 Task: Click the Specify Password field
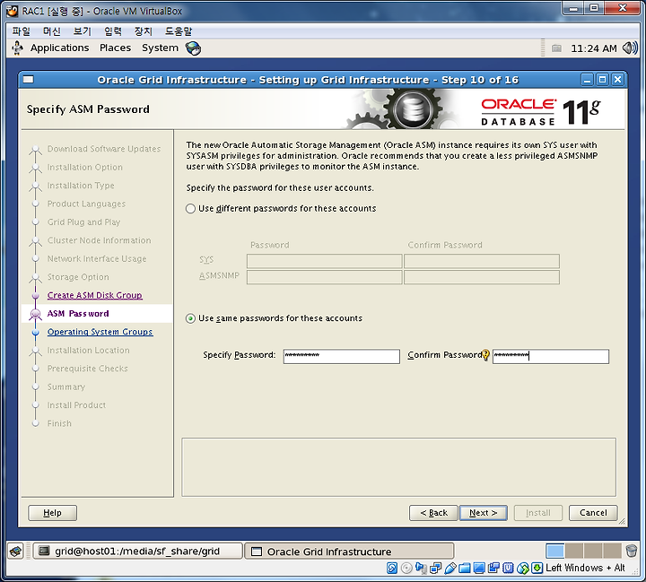point(342,356)
